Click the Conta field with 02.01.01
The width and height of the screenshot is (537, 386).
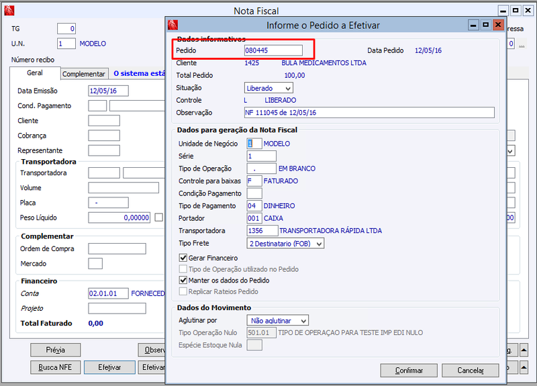pos(108,293)
